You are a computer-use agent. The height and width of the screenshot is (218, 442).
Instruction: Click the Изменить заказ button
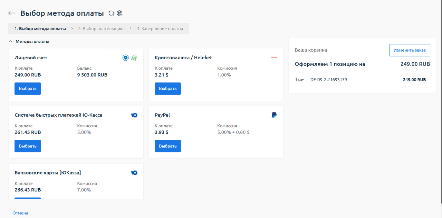(410, 50)
